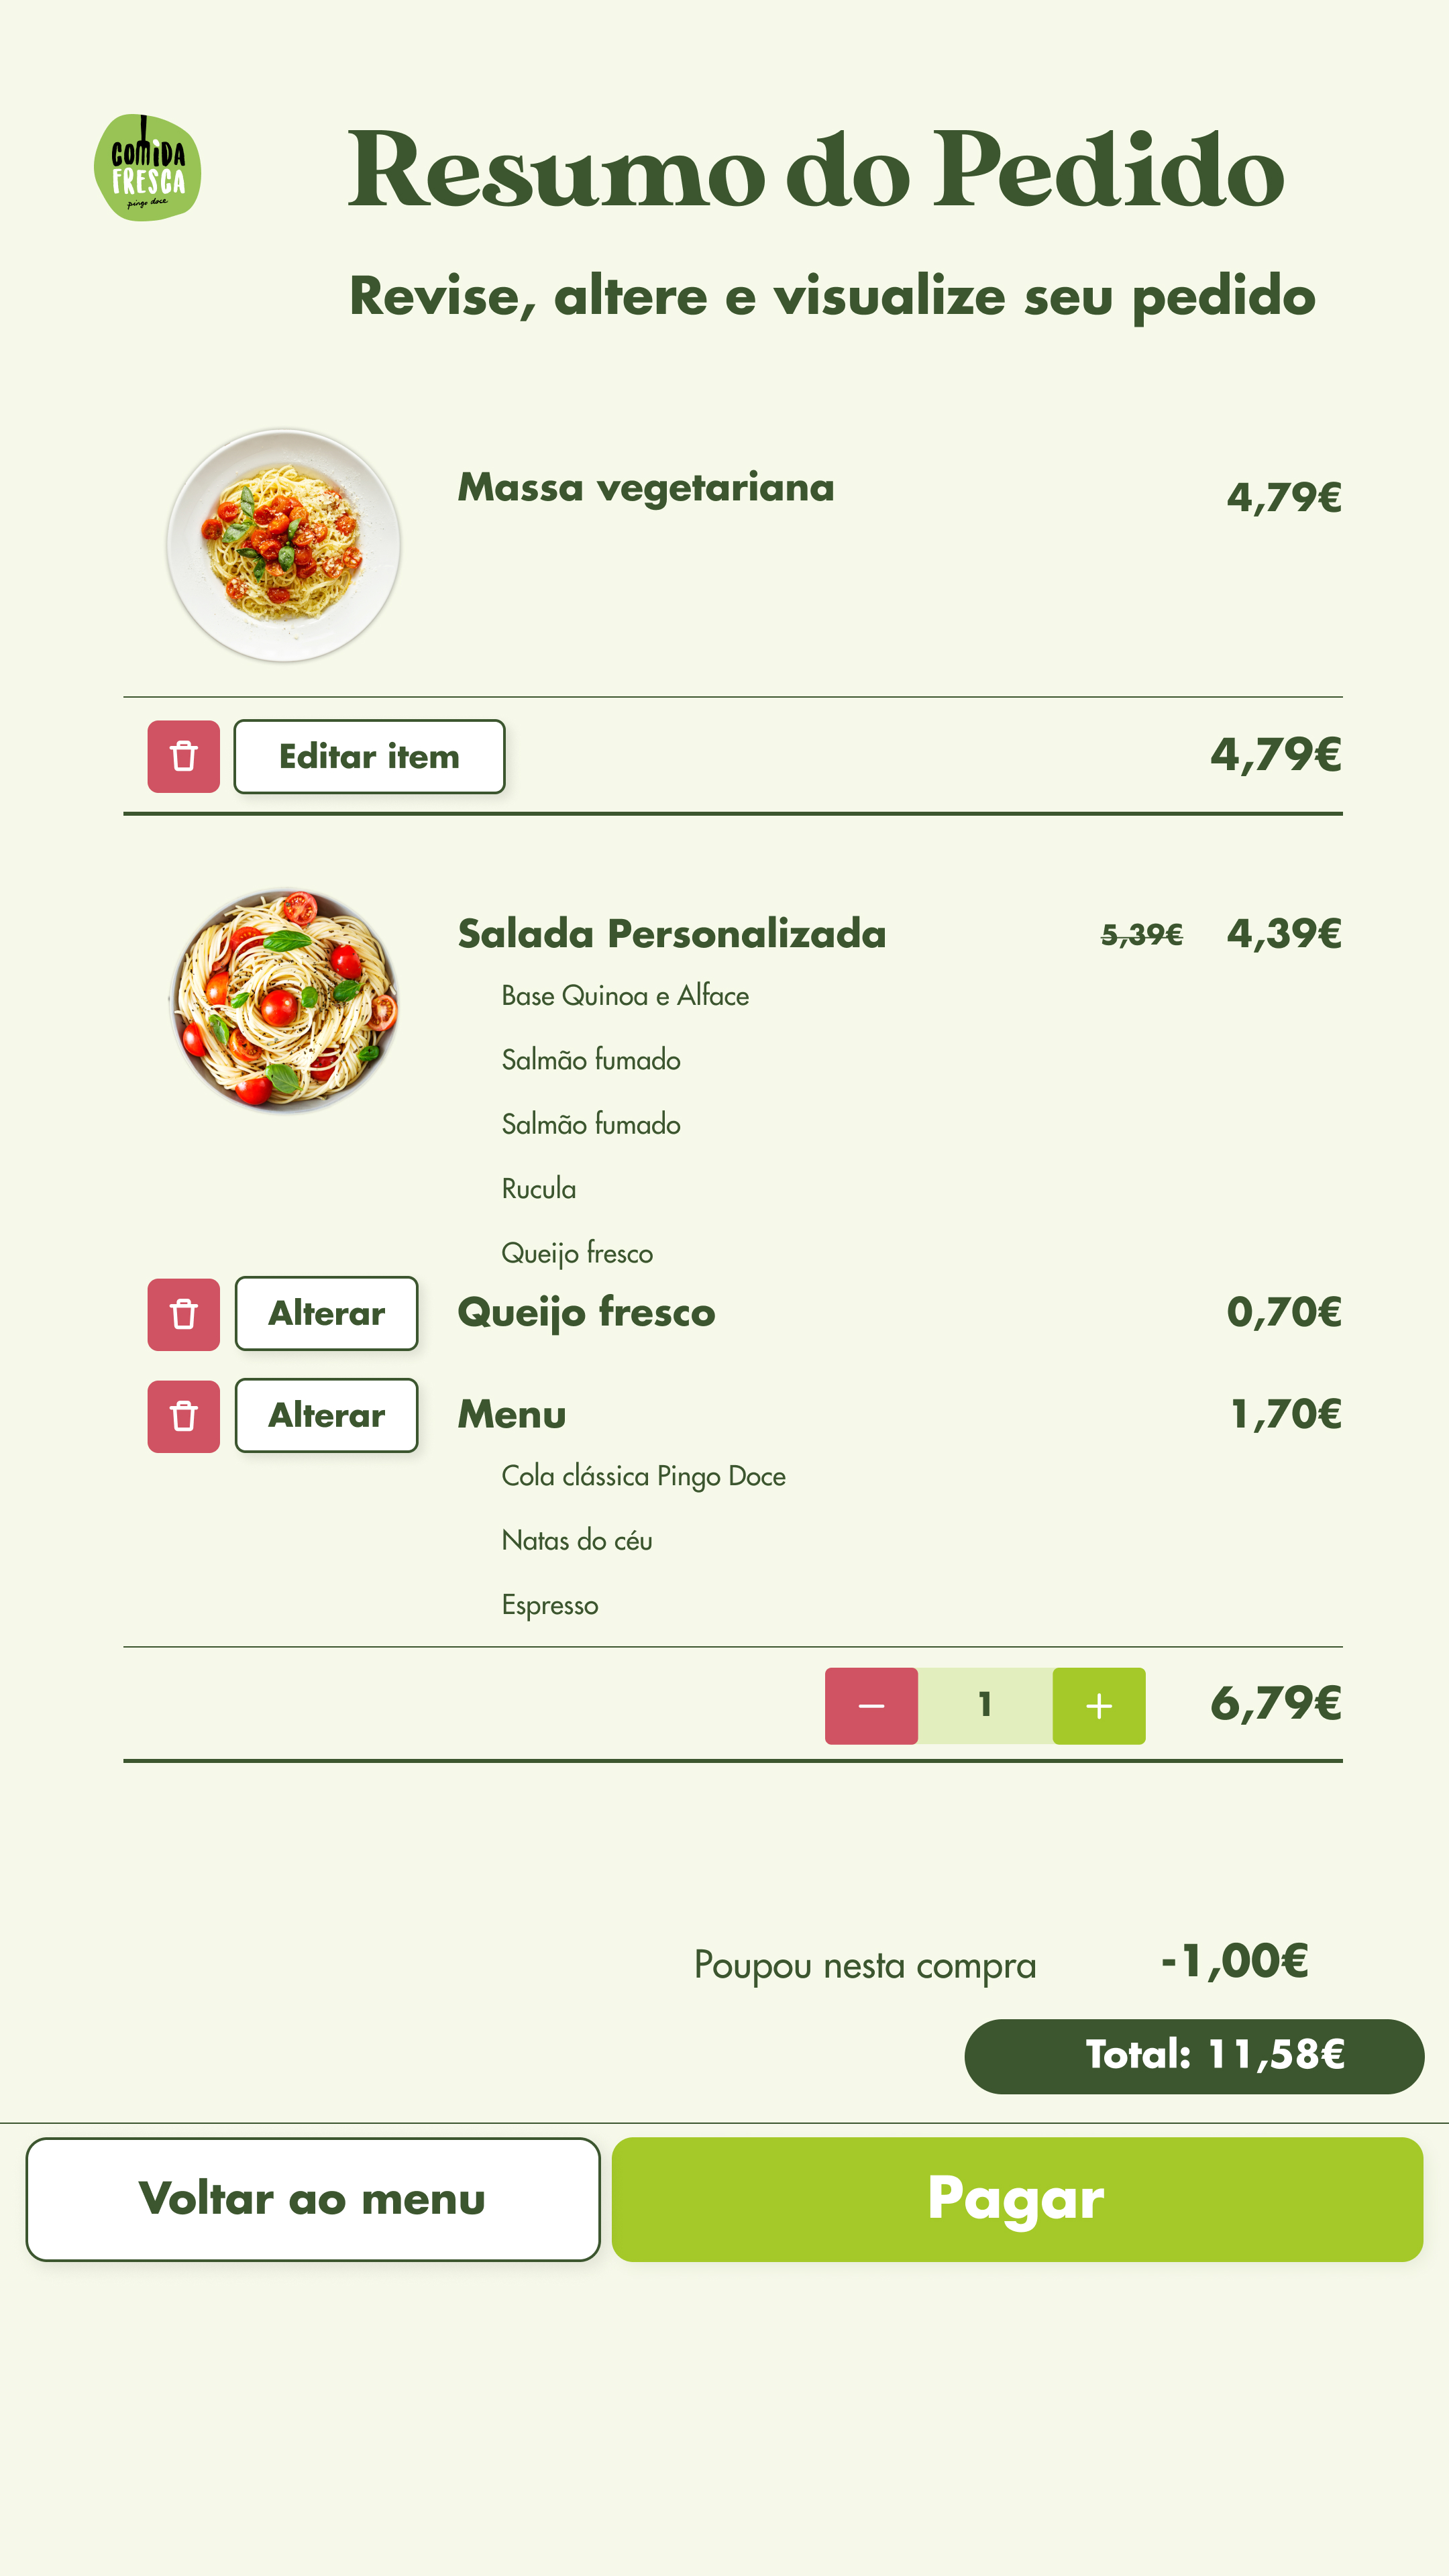Tap the Massa vegetariana dish photo

[283, 545]
